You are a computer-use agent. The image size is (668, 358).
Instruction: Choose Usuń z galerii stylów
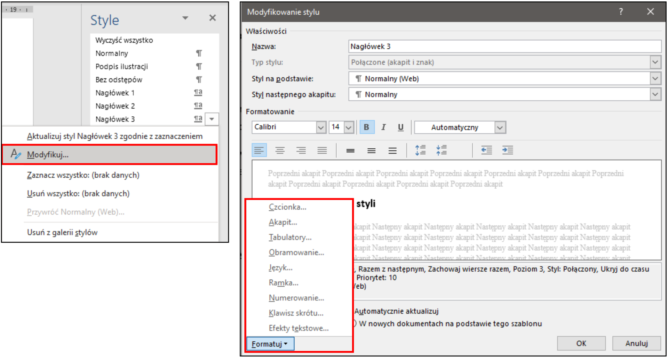tap(62, 232)
